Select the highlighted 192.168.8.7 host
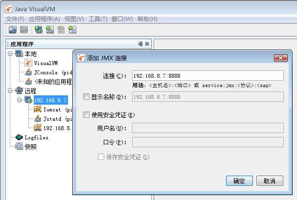 click(51, 100)
